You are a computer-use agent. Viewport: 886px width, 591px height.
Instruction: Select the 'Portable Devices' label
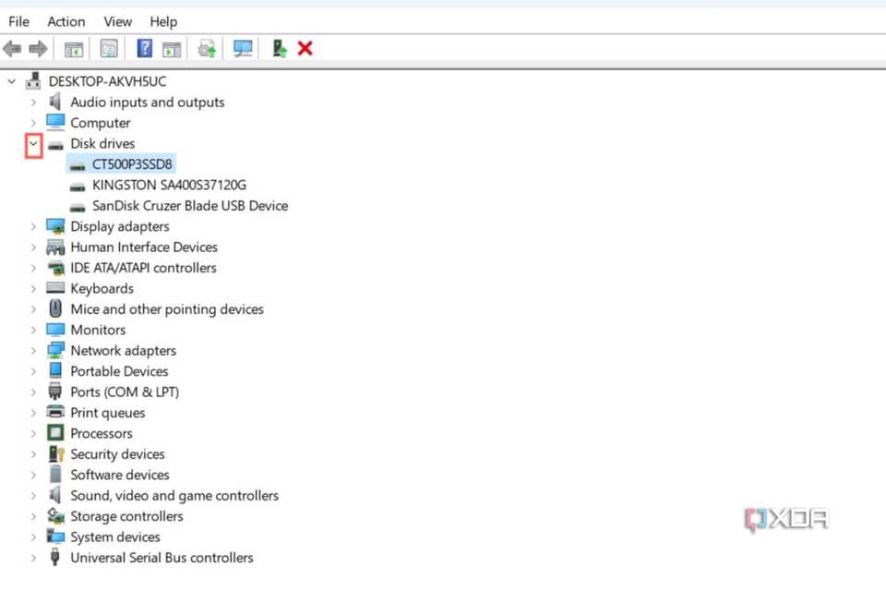pyautogui.click(x=119, y=371)
